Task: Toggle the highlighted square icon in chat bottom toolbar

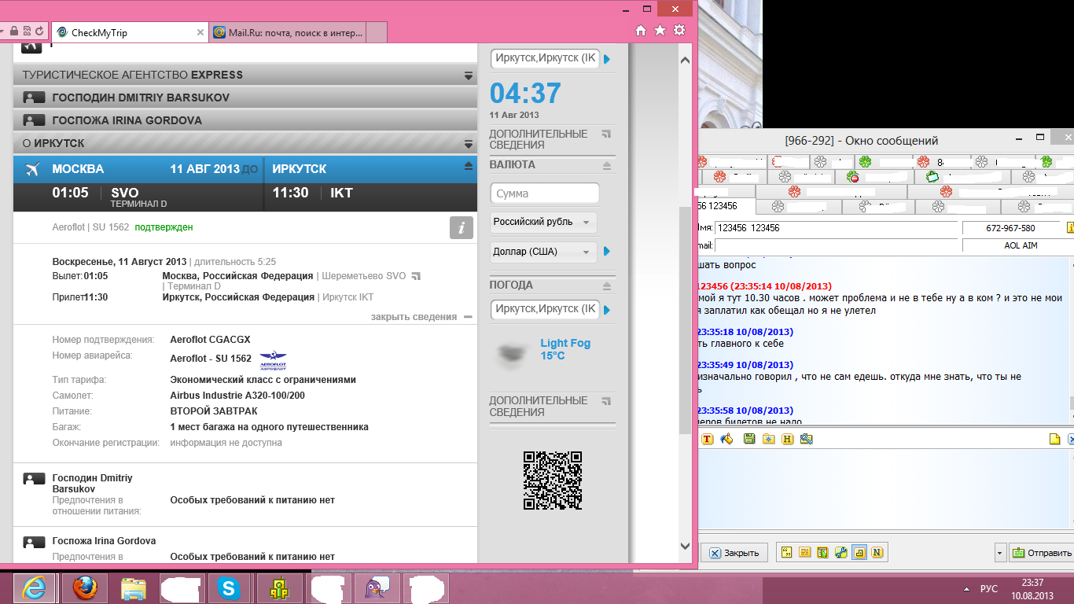Action: click(x=859, y=552)
